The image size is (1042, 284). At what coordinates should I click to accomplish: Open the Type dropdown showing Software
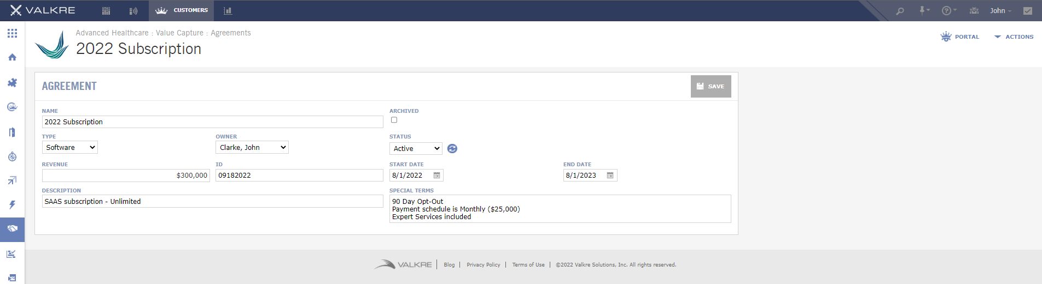pos(70,147)
